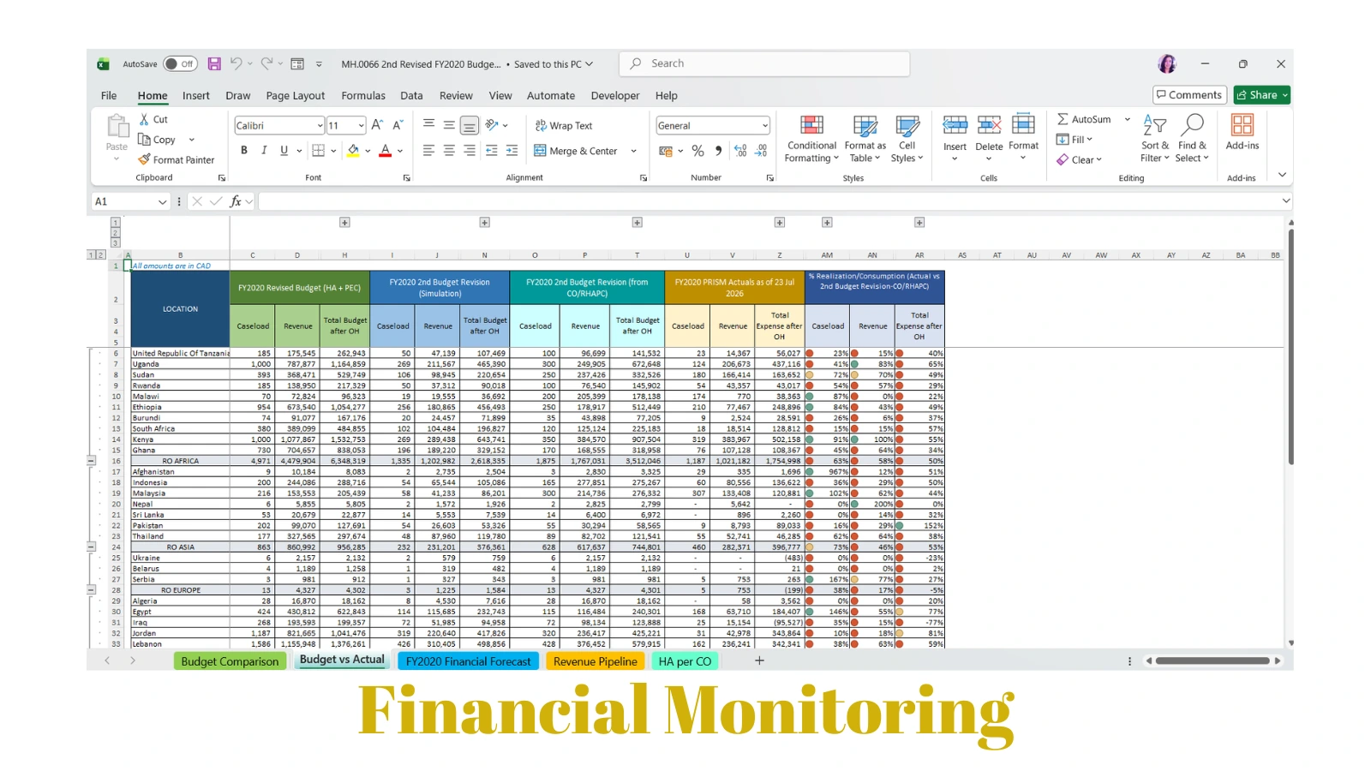Image resolution: width=1371 pixels, height=771 pixels.
Task: Open Sort & Filter menu
Action: [1154, 139]
